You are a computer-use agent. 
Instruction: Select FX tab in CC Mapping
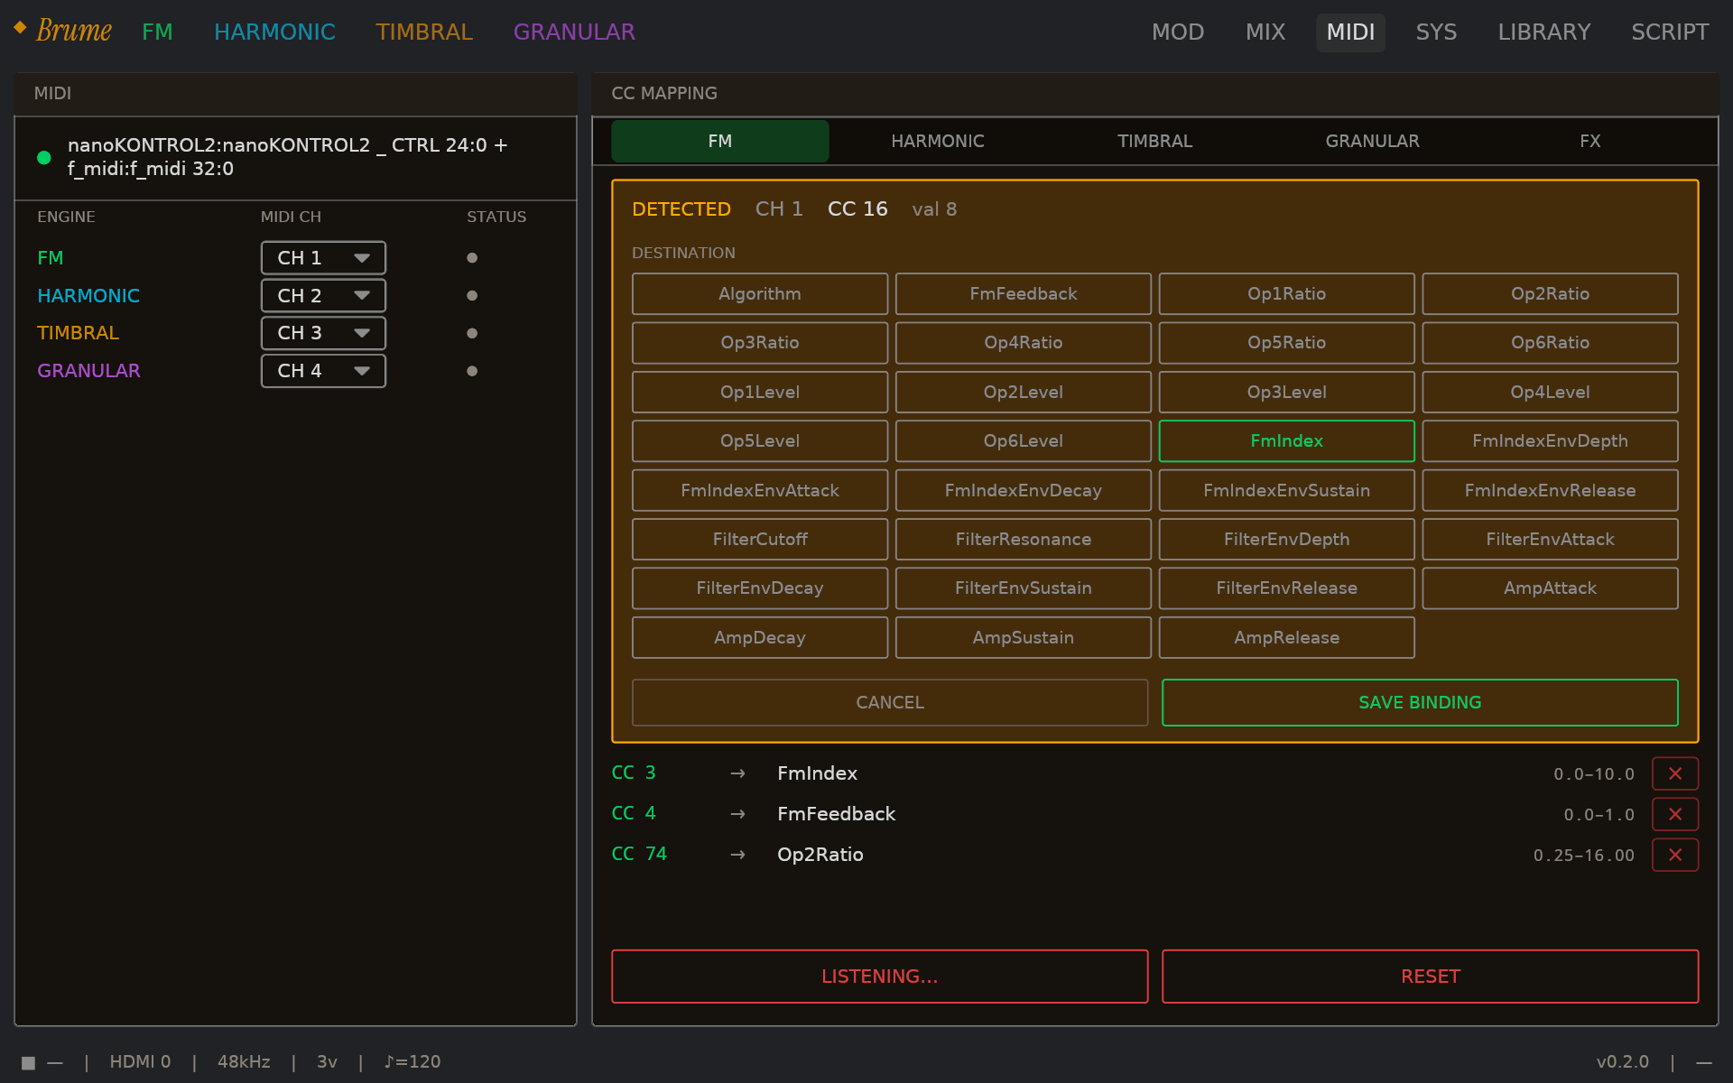[1590, 141]
